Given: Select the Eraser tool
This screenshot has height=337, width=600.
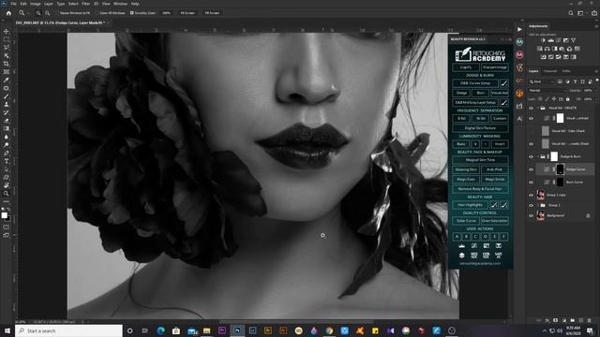Looking at the screenshot, I should (7, 121).
